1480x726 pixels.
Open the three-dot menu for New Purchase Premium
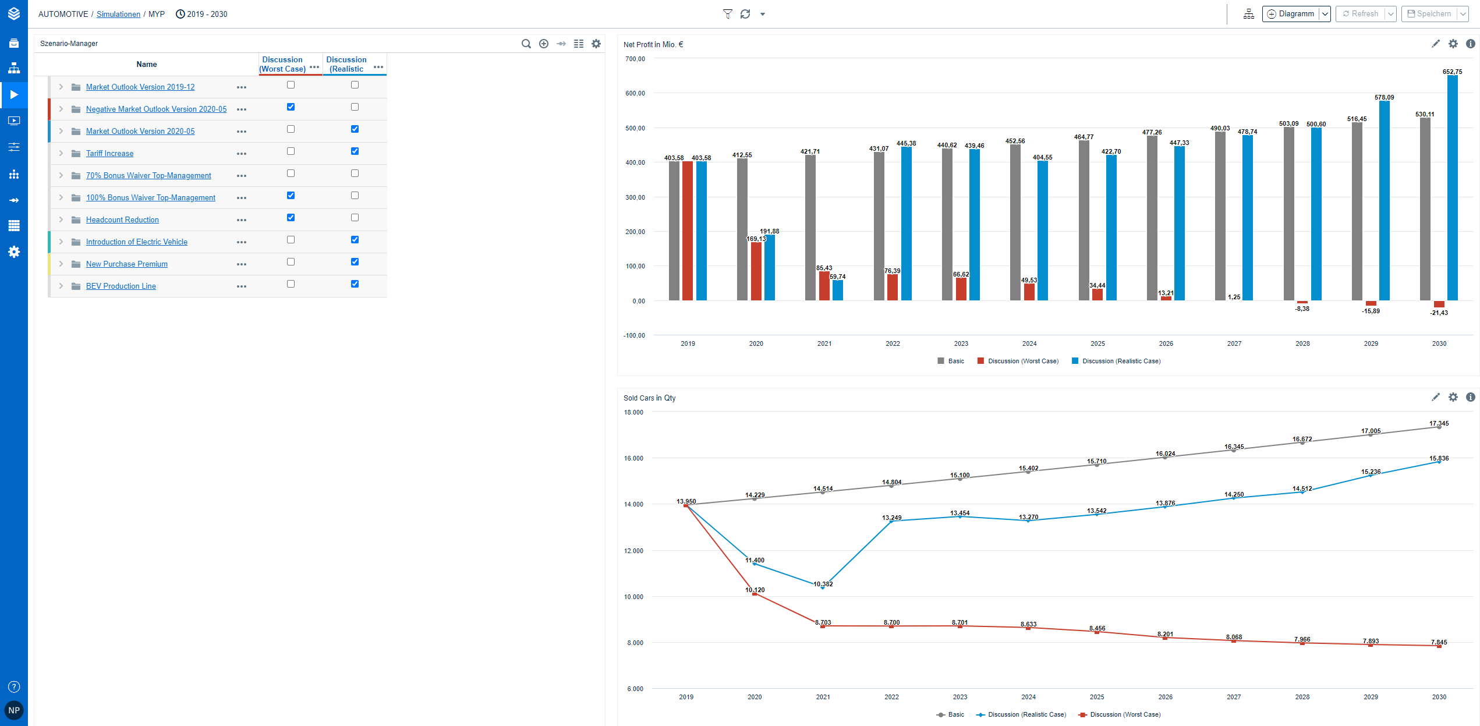(242, 264)
